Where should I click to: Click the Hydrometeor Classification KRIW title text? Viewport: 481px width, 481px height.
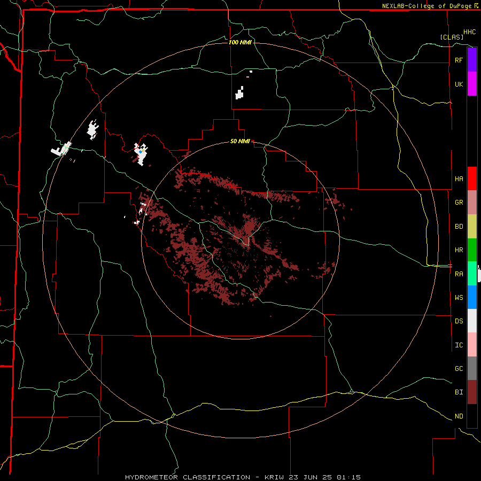point(243,477)
